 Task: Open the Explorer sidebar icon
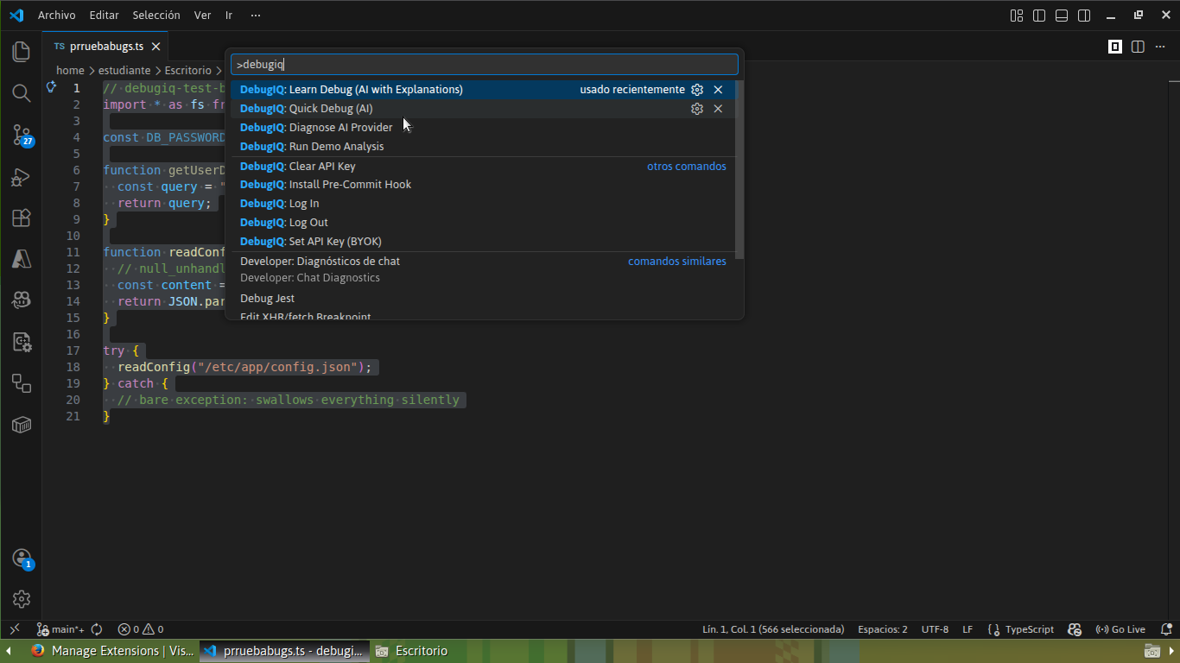[x=21, y=52]
